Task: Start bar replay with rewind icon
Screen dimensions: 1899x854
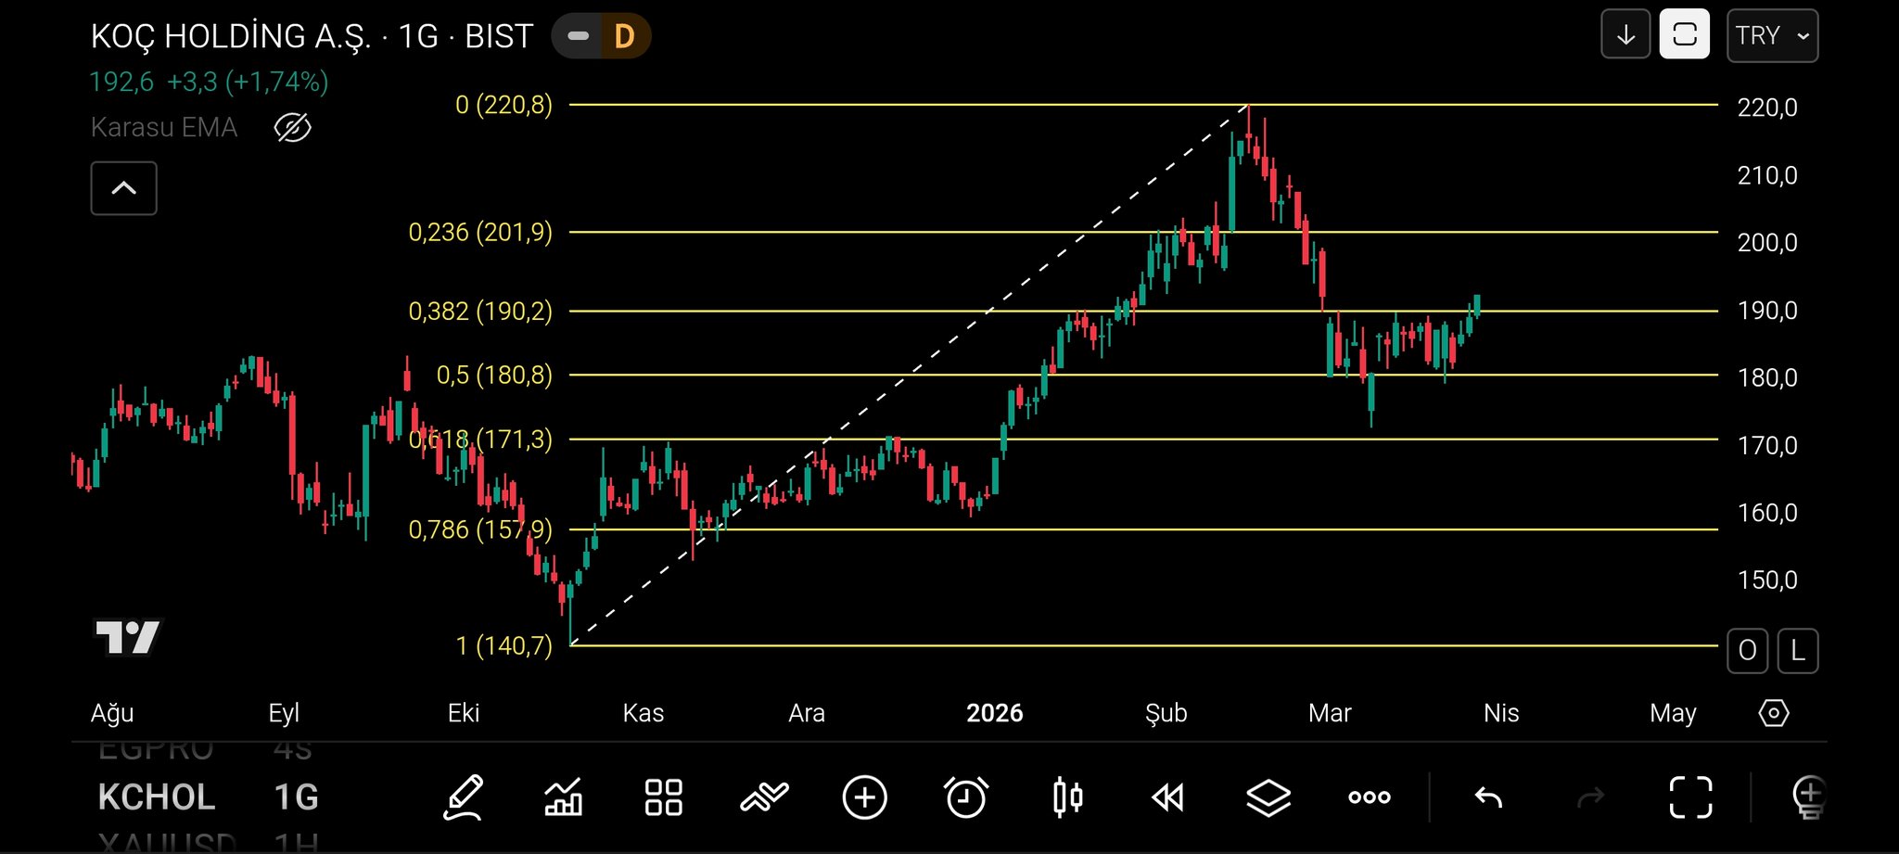Action: coord(1167,797)
